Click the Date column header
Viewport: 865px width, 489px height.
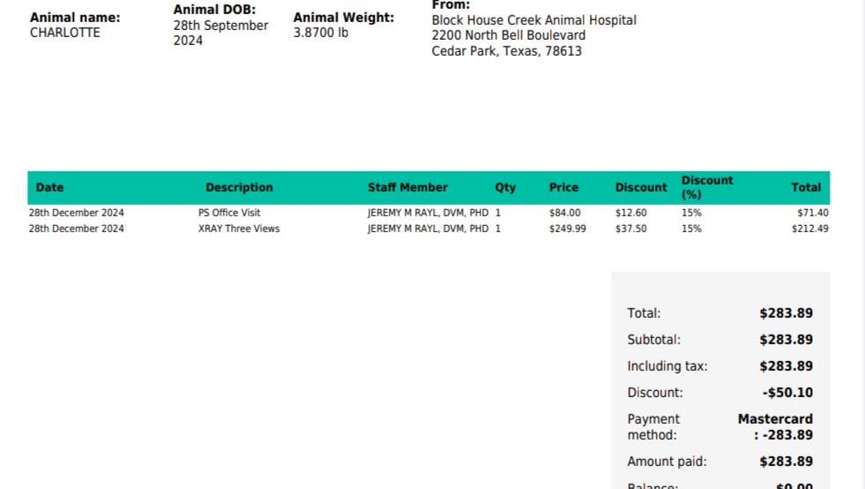[49, 187]
